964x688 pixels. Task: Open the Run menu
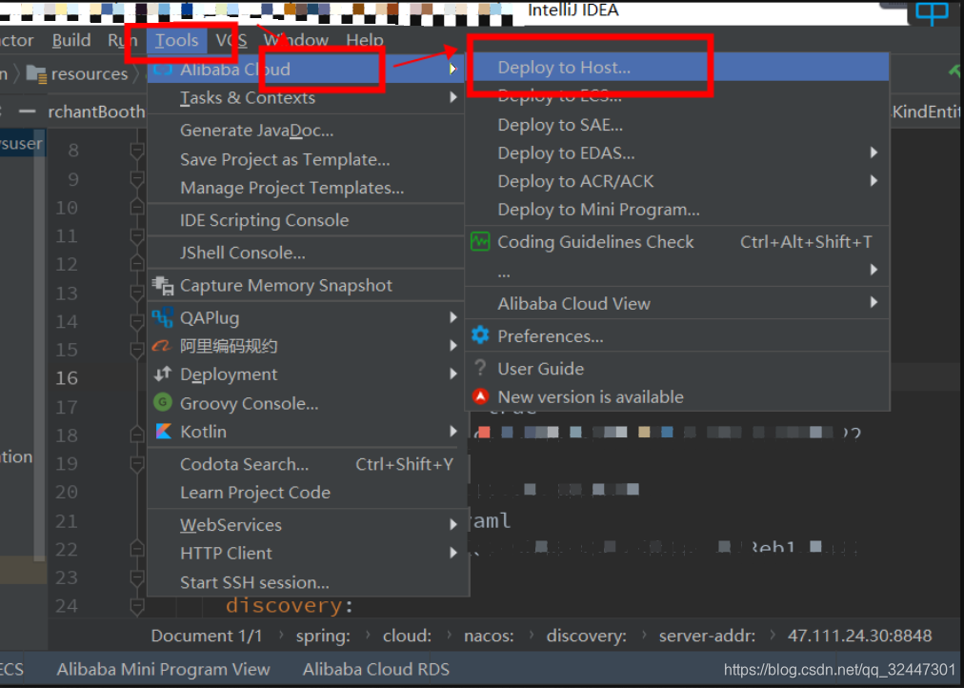coord(122,41)
